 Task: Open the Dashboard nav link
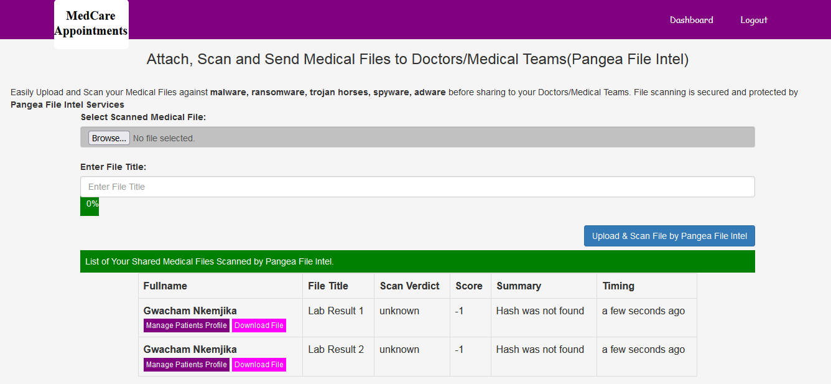pos(691,20)
